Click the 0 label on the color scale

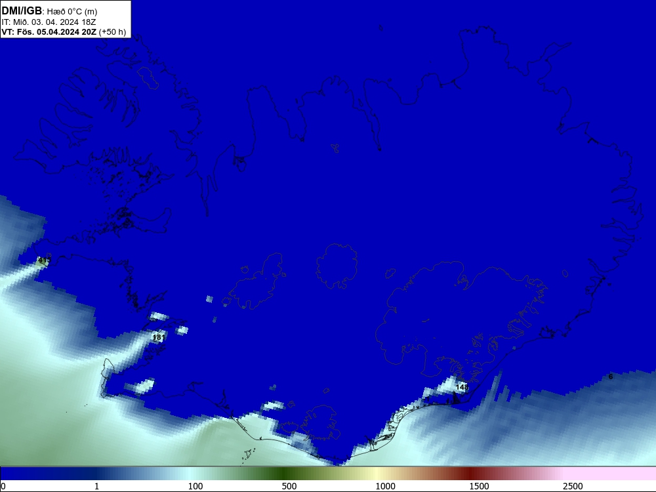point(3,486)
